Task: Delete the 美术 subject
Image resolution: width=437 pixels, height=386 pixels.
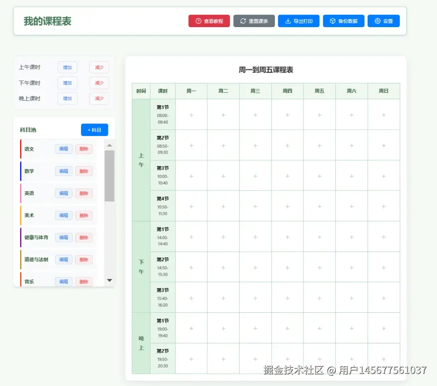Action: tap(83, 215)
